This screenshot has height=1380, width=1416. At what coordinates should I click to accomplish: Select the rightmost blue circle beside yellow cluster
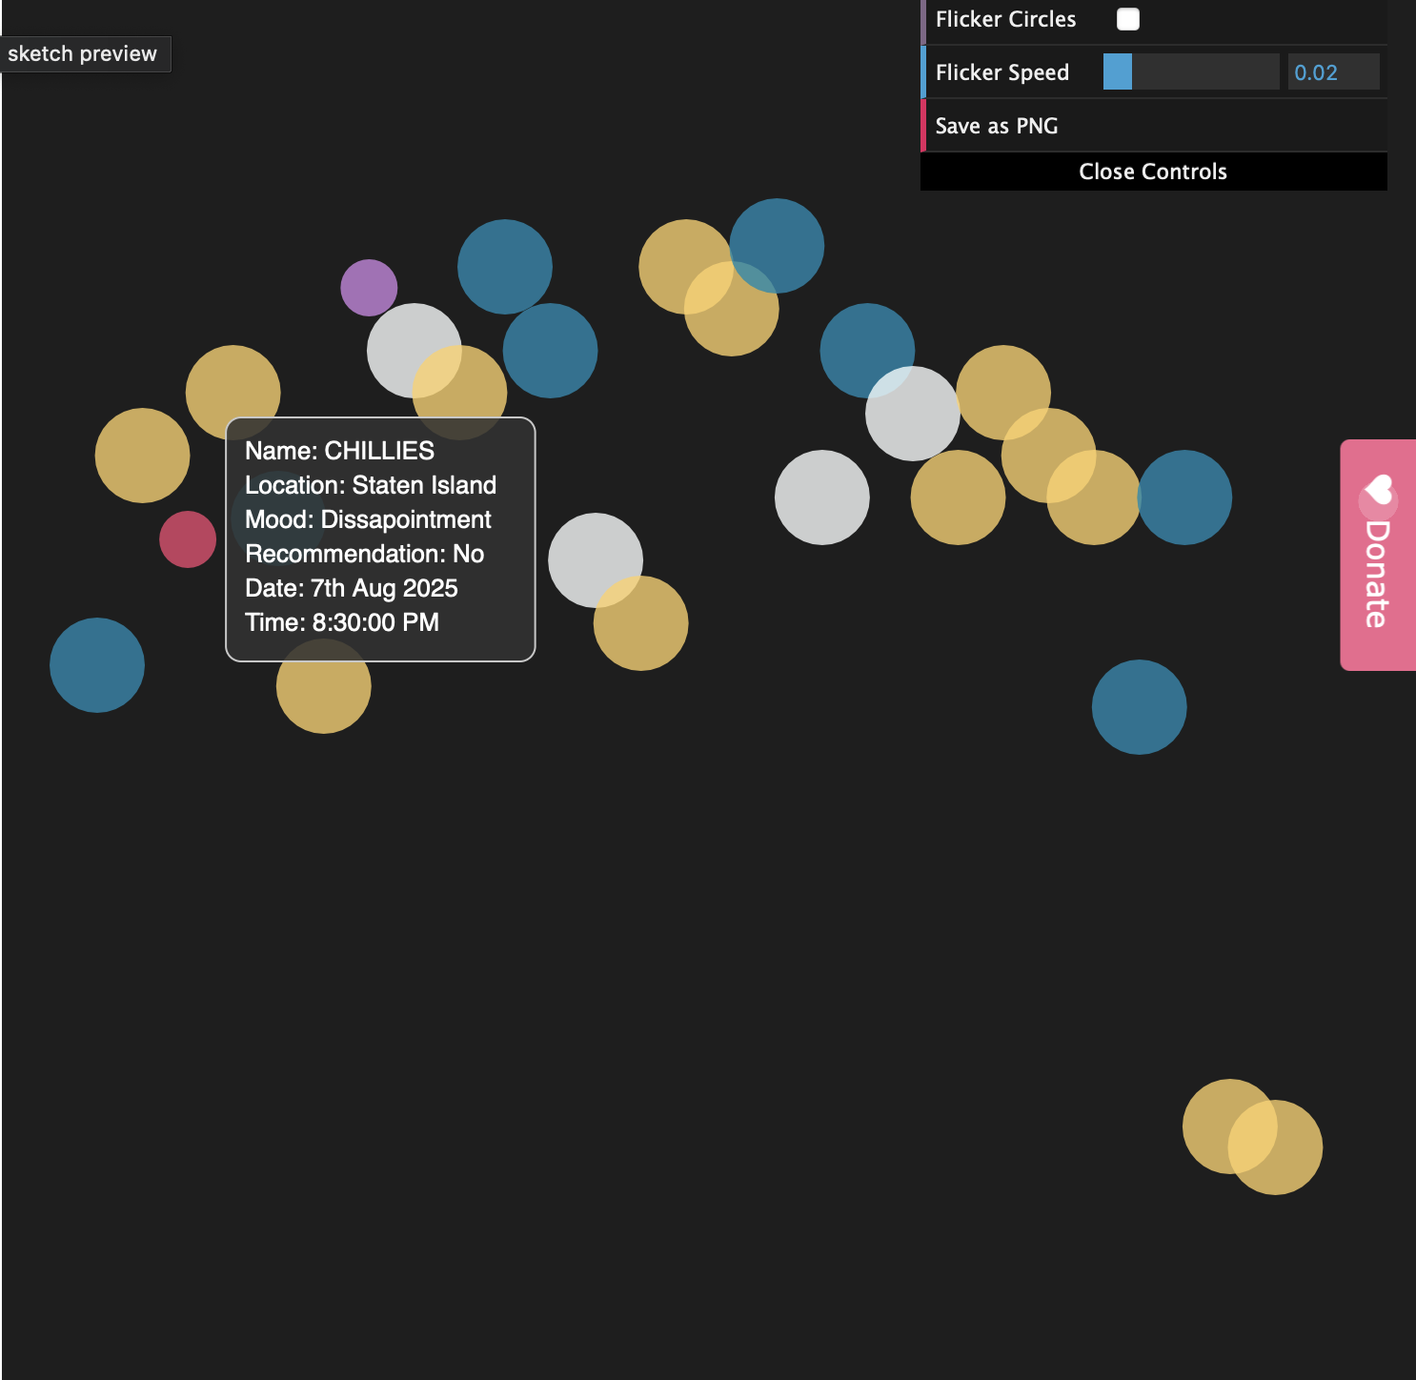click(x=1184, y=497)
